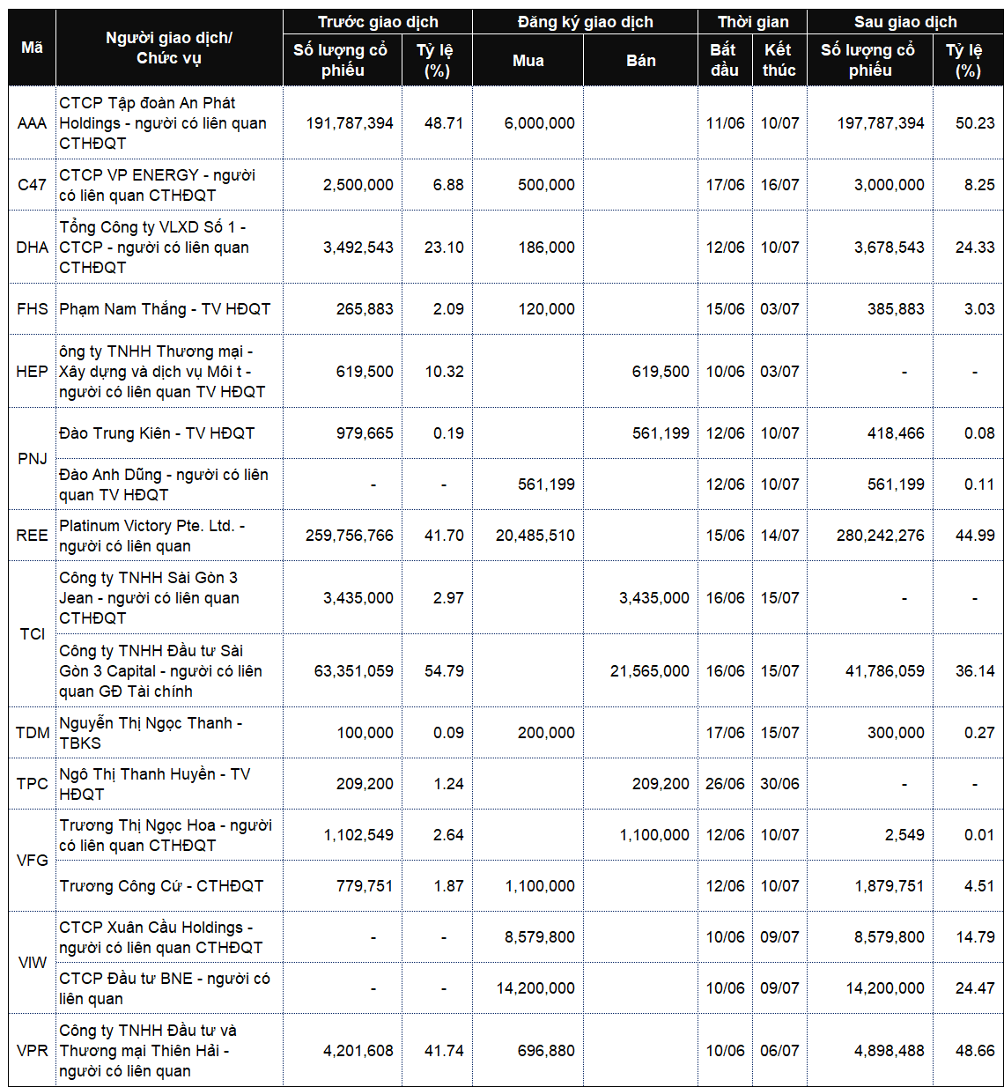Click the 'Mua' column subheader
Viewport: 1004px width, 1087px height.
click(x=528, y=60)
